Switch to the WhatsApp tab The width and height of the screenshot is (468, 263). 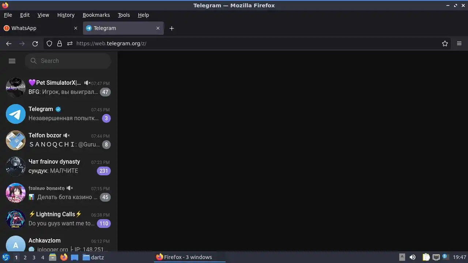41,28
